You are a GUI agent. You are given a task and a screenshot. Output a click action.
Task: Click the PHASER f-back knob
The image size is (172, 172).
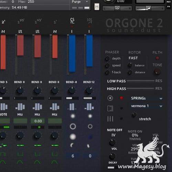[107, 72]
